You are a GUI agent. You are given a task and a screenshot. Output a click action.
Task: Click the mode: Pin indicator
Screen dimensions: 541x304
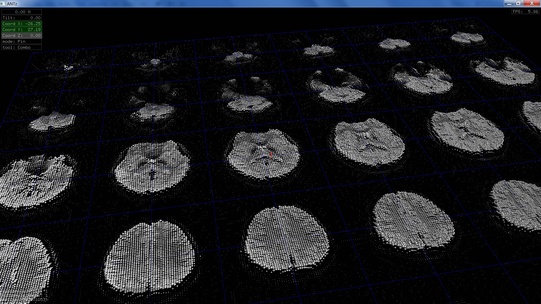[x=22, y=41]
